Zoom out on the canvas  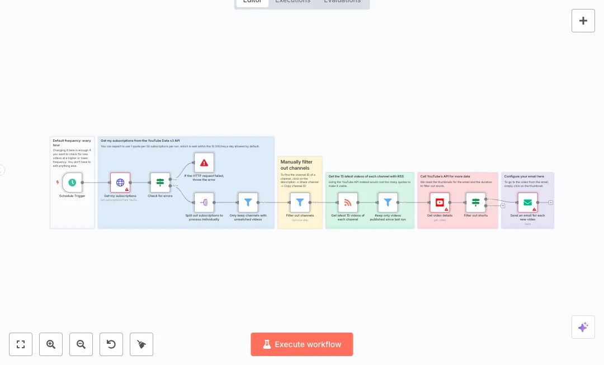pos(81,344)
